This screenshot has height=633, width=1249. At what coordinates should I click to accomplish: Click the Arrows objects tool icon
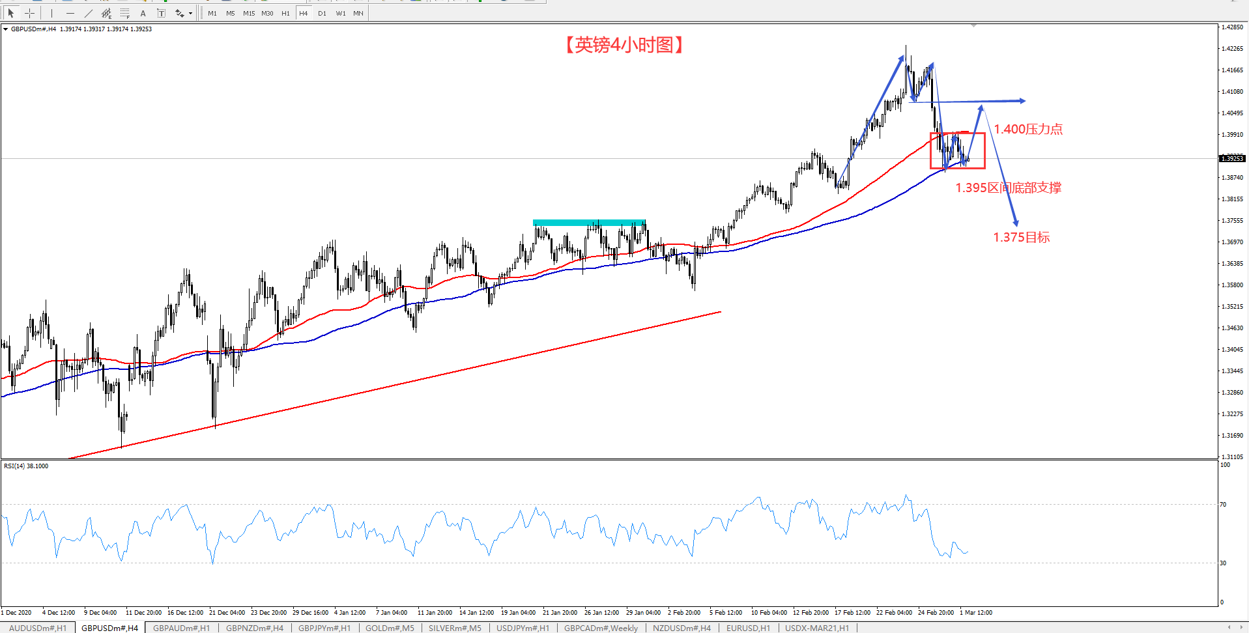click(x=179, y=13)
